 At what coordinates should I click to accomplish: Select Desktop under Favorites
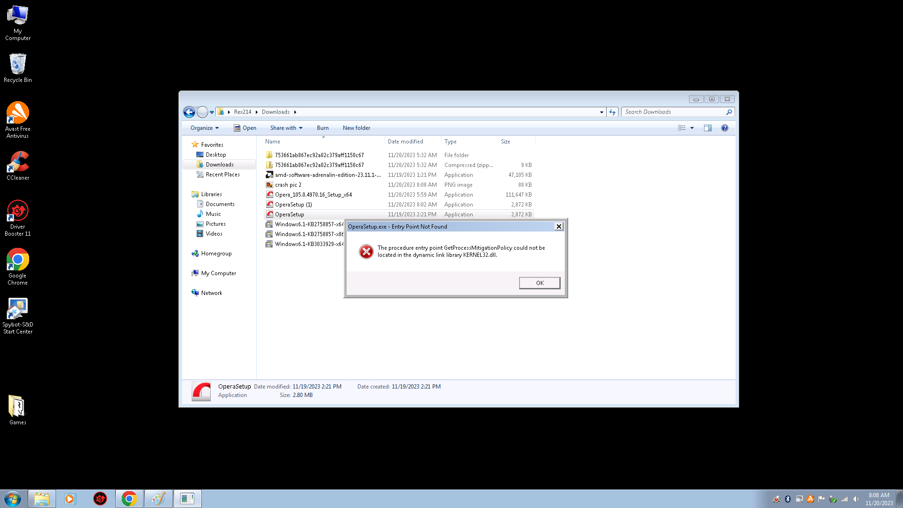pyautogui.click(x=216, y=155)
